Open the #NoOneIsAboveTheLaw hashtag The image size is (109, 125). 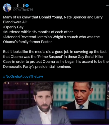click(x=23, y=76)
